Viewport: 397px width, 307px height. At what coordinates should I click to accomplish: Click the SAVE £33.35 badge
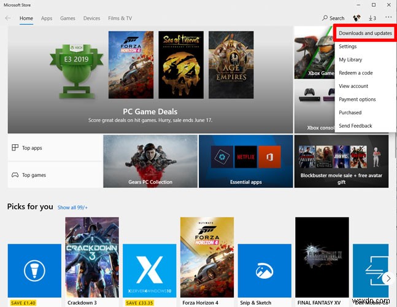pyautogui.click(x=139, y=303)
